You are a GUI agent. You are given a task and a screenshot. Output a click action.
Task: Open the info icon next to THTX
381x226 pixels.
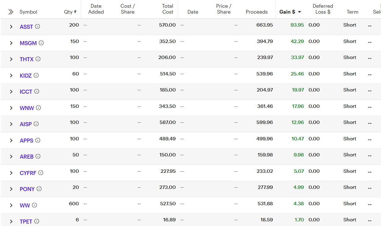click(x=38, y=59)
